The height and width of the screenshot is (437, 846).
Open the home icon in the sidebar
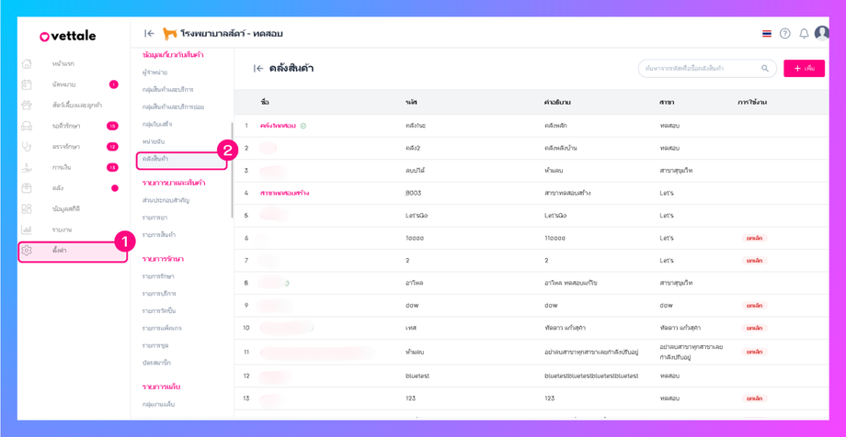pyautogui.click(x=27, y=64)
